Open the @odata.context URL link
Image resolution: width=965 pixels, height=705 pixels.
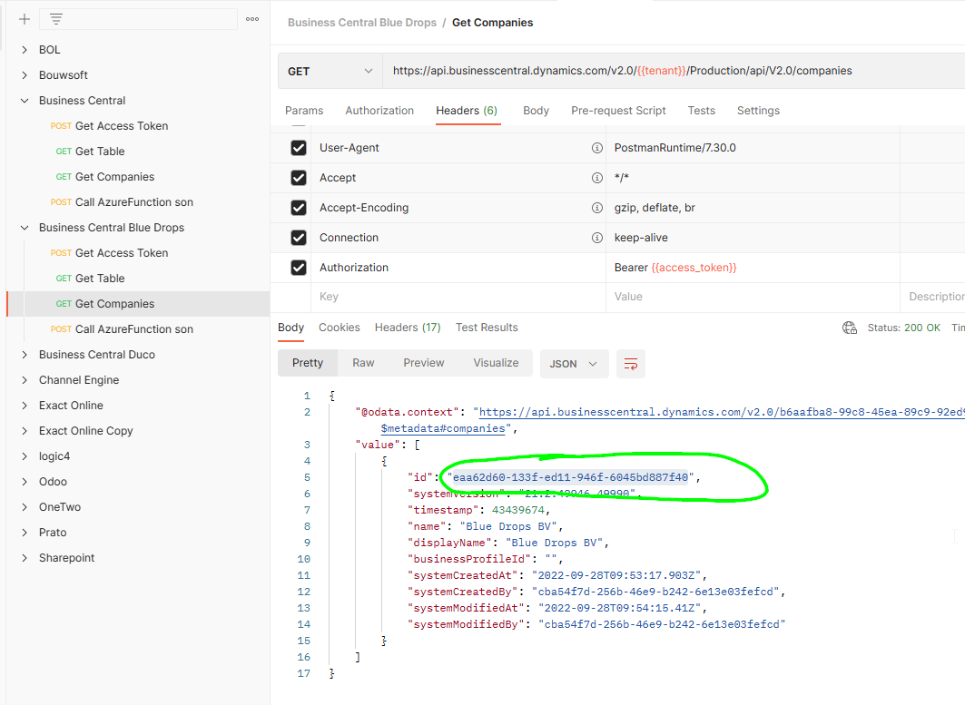pos(722,412)
